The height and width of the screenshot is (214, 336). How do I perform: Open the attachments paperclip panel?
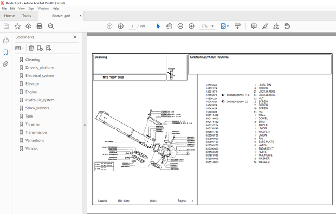pyautogui.click(x=5, y=64)
